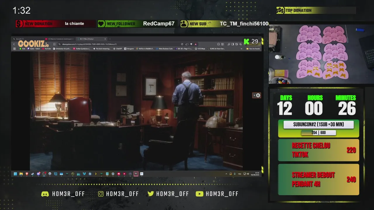Click the Disney+ player side panel arrow button
The image size is (374, 210).
[257, 95]
